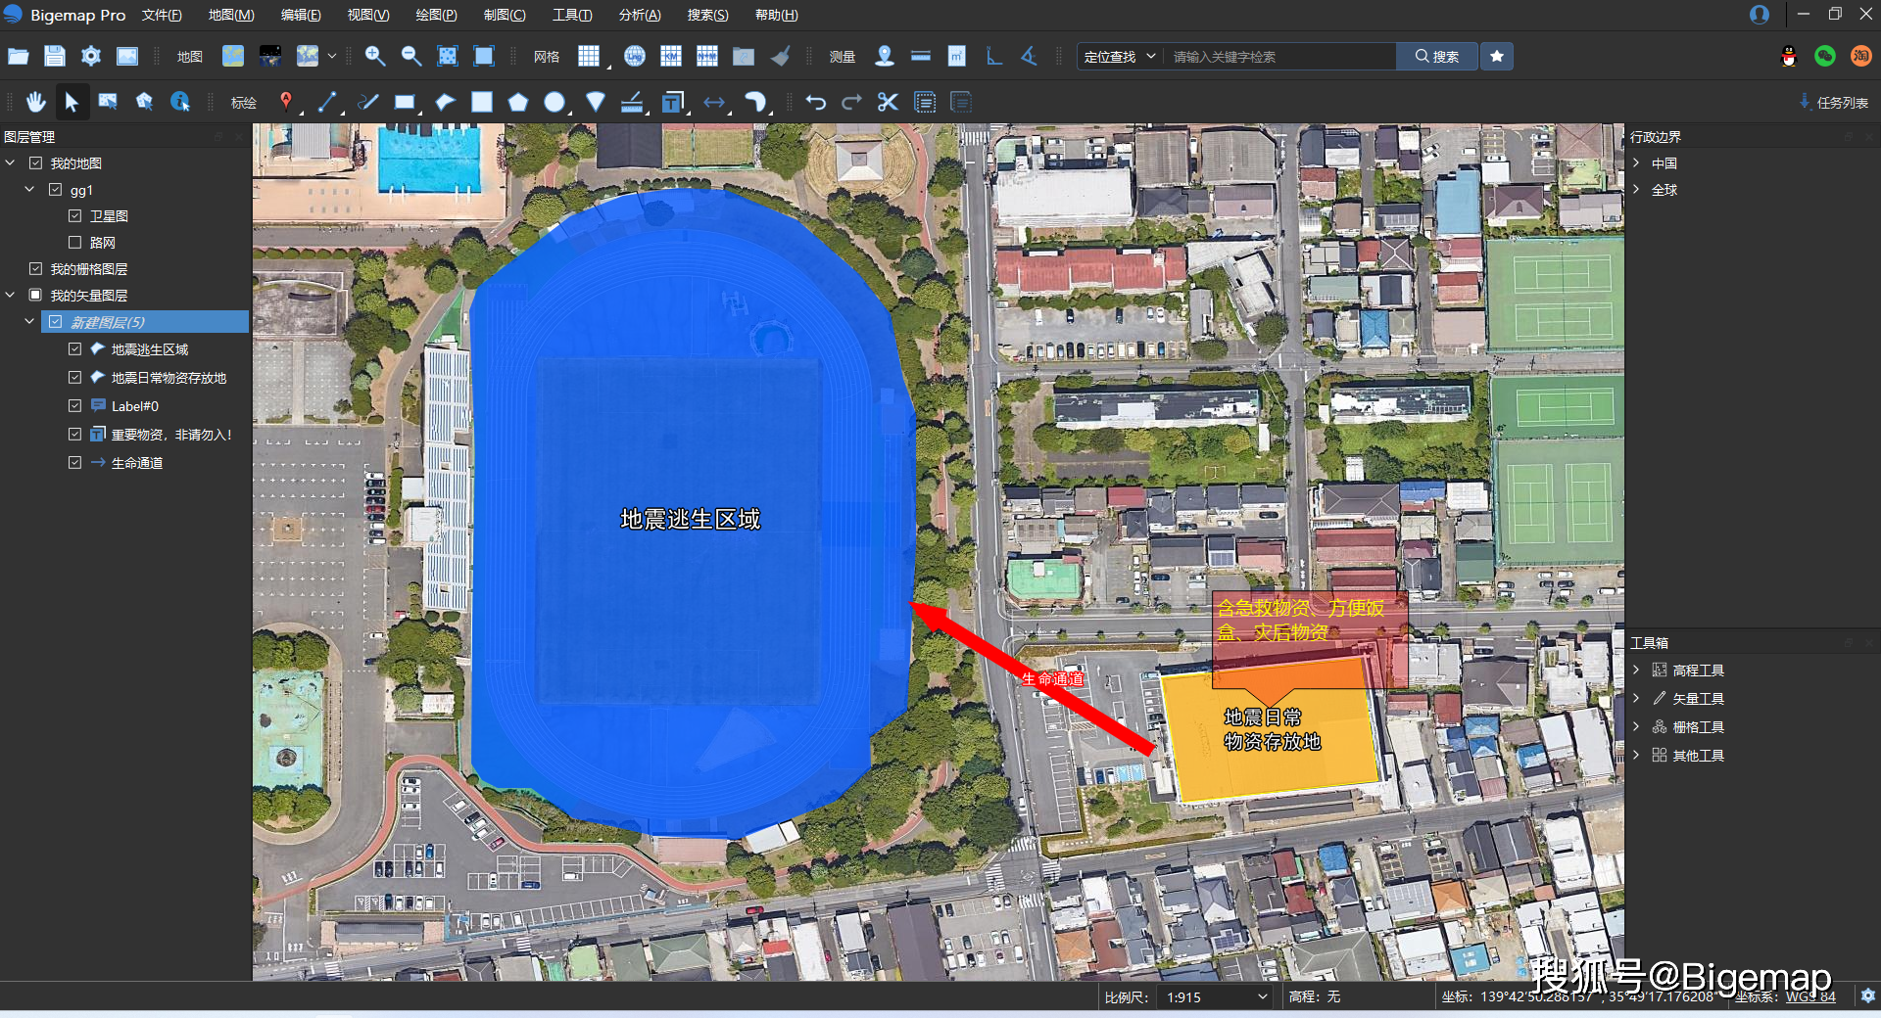
Task: Export map as image icon
Action: pyautogui.click(x=127, y=56)
